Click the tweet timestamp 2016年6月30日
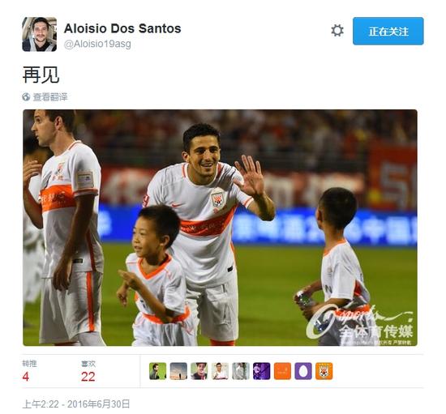This screenshot has height=414, width=446. [76, 403]
